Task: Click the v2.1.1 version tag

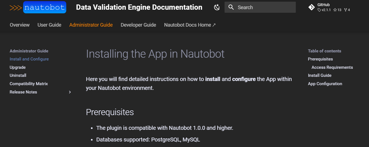Action: point(324,10)
